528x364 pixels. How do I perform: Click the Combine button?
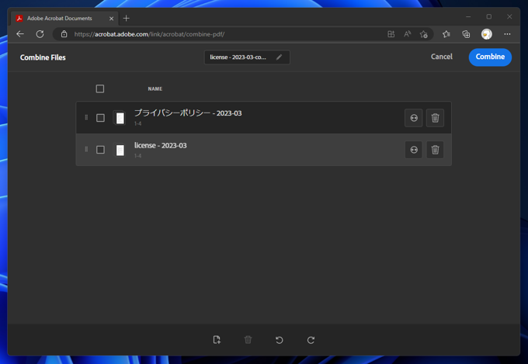[x=490, y=57]
